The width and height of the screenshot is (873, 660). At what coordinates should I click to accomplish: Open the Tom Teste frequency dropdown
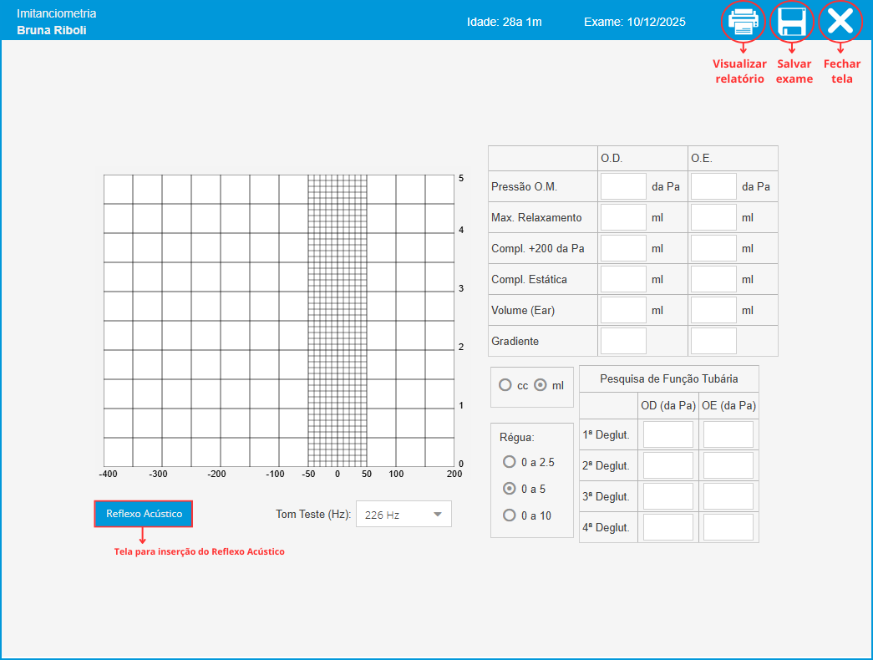click(404, 515)
